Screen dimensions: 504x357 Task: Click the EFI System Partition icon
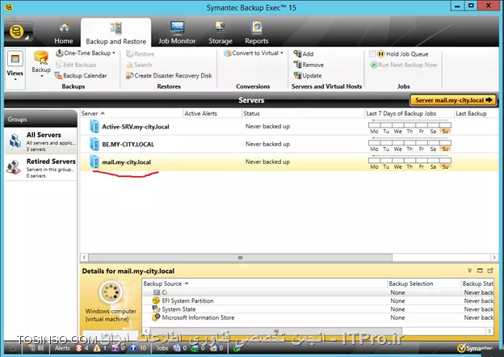coord(156,300)
